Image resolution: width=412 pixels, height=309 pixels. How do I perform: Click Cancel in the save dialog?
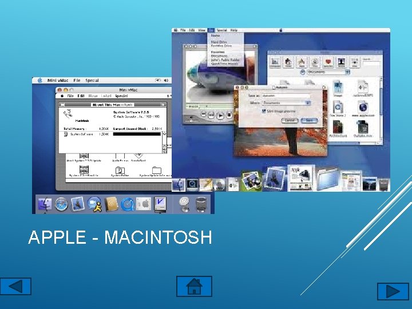pos(290,120)
